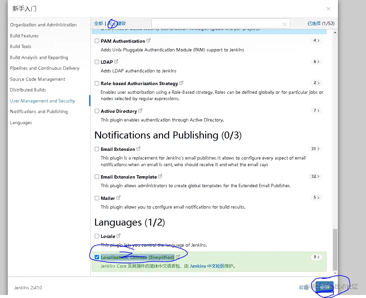This screenshot has width=366, height=298.
Task: Tick Email Extension Template checkbox
Action: (97, 177)
